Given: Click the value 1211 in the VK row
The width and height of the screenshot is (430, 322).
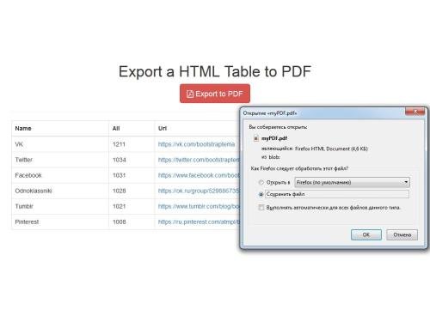Looking at the screenshot, I should pos(119,144).
